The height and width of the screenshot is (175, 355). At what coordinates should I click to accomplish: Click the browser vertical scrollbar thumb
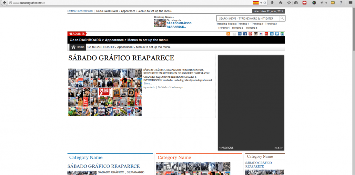click(x=353, y=29)
